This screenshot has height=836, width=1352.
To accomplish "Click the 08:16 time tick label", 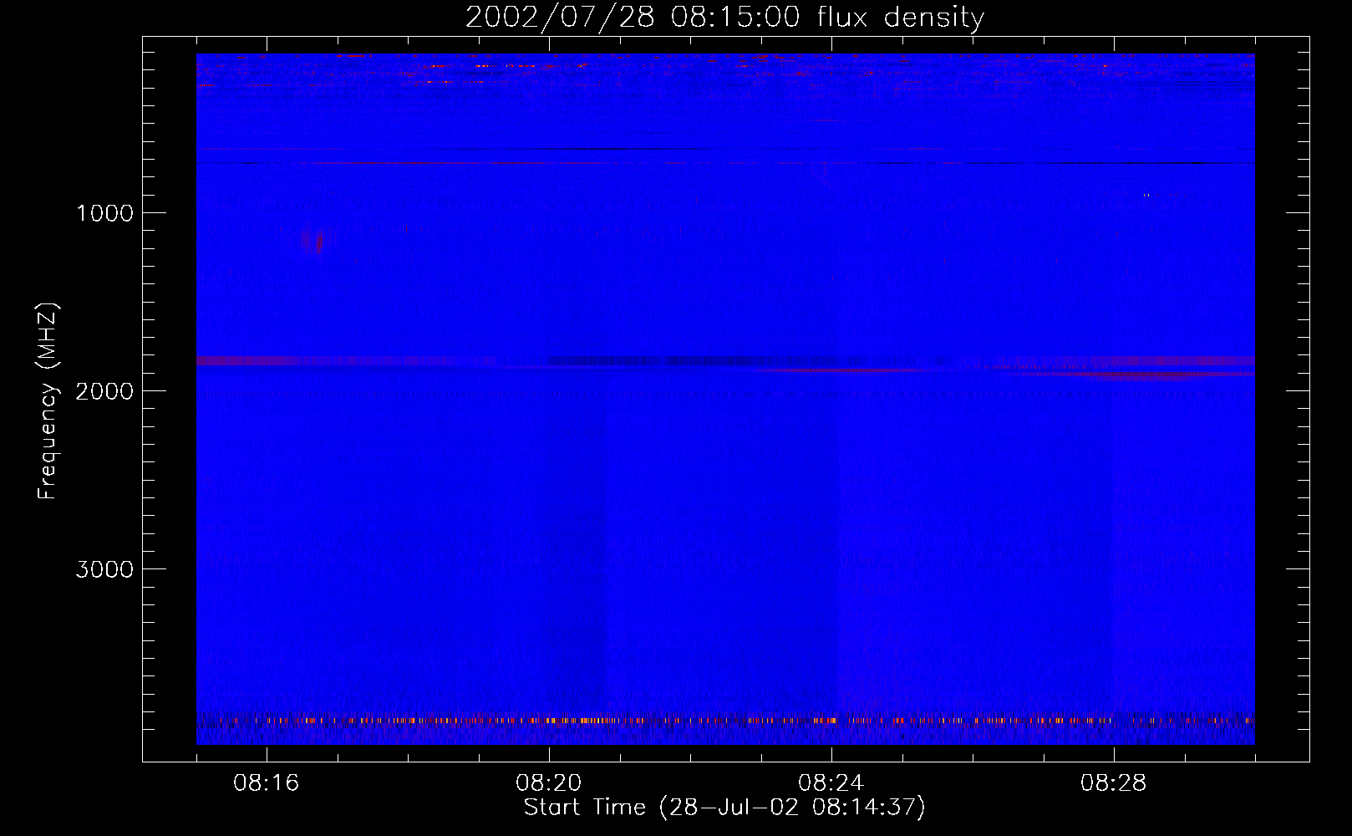I will [x=267, y=783].
